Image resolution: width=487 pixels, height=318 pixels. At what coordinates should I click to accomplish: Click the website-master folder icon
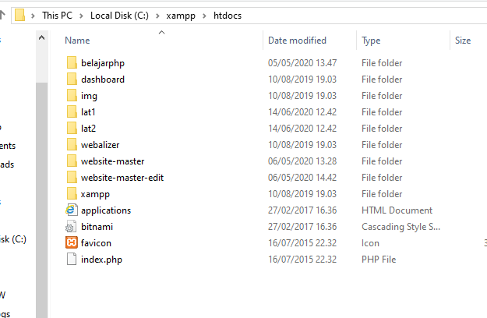[72, 161]
